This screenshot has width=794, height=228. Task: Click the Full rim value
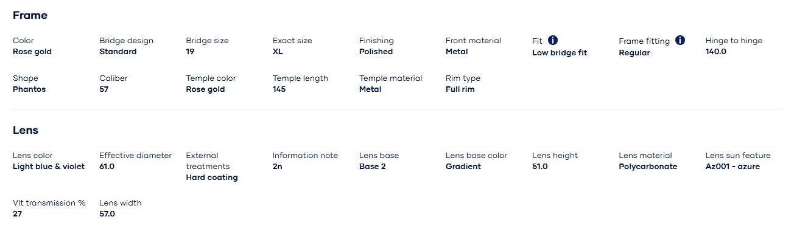click(460, 89)
